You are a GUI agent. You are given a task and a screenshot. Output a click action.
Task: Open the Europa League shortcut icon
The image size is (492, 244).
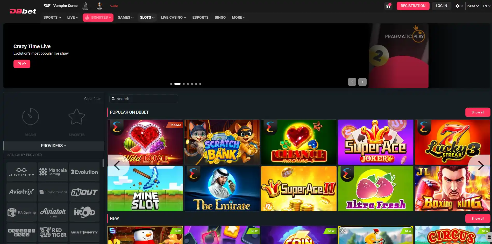[x=99, y=6]
